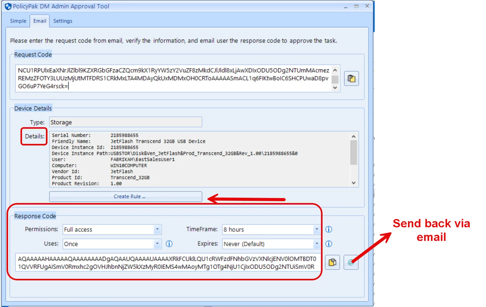The width and height of the screenshot is (486, 307).
Task: Maximize the Admin Approval Tool window
Action: tap(356, 6)
